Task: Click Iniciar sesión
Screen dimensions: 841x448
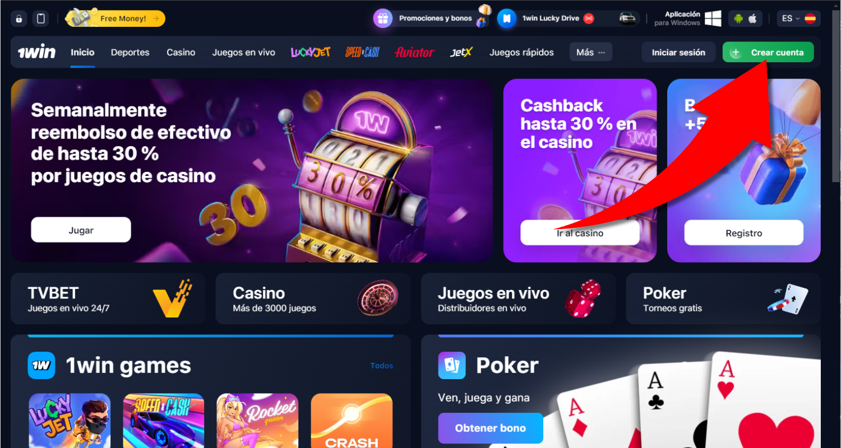Action: pos(678,52)
